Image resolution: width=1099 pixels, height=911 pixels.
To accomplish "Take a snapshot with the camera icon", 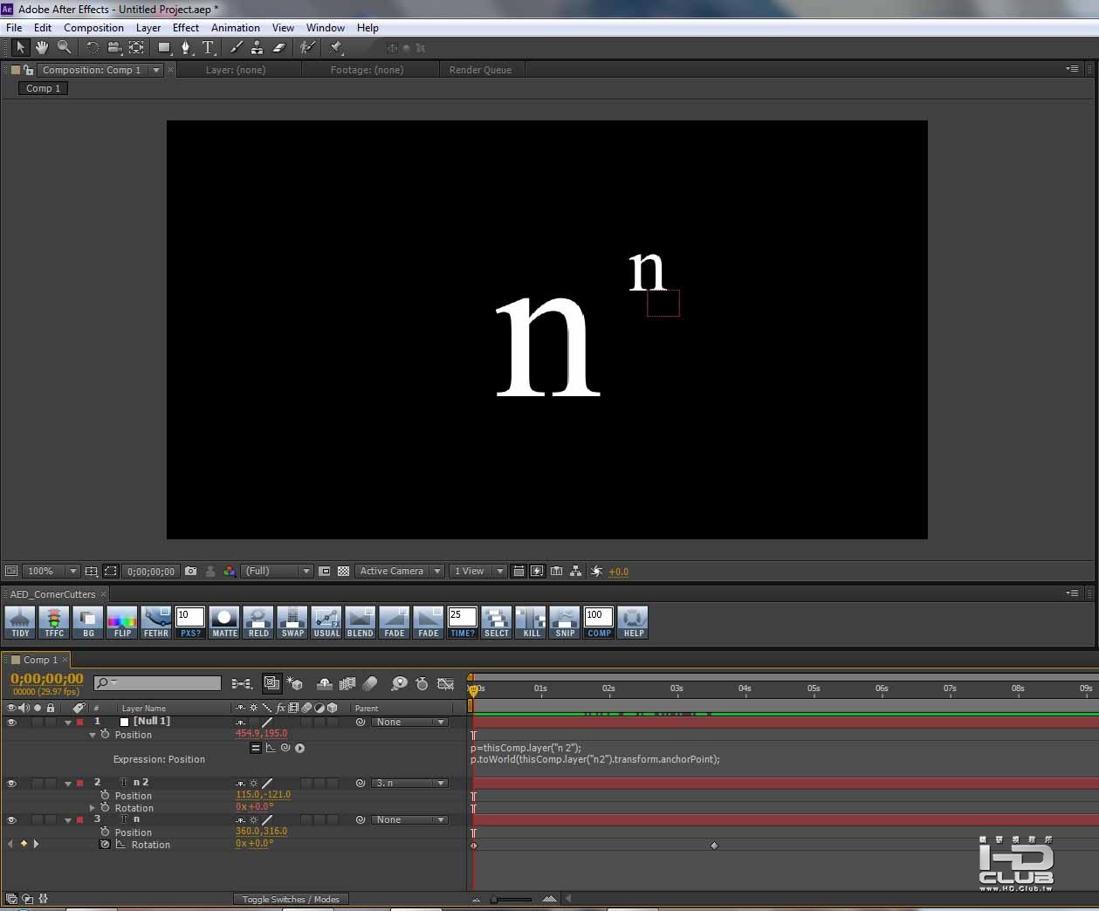I will click(x=190, y=572).
